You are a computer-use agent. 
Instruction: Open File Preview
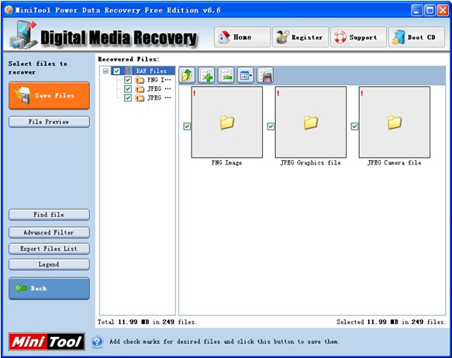(x=49, y=122)
